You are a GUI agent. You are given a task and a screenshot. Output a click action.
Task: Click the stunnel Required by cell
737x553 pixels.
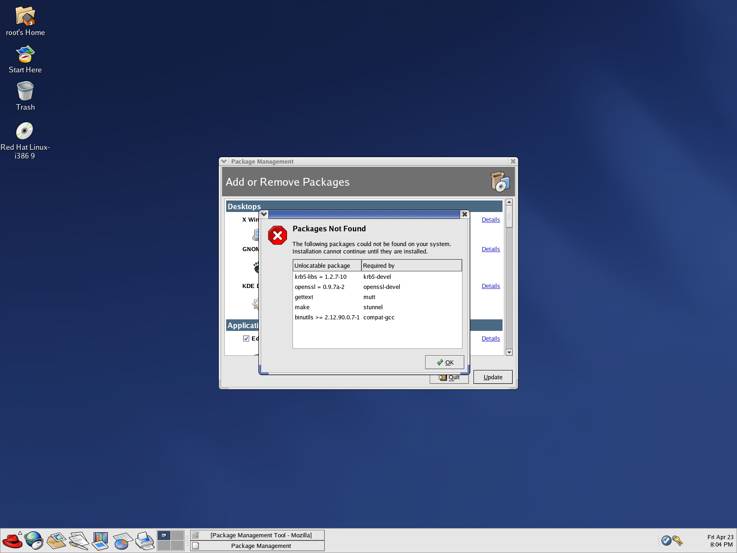point(373,307)
